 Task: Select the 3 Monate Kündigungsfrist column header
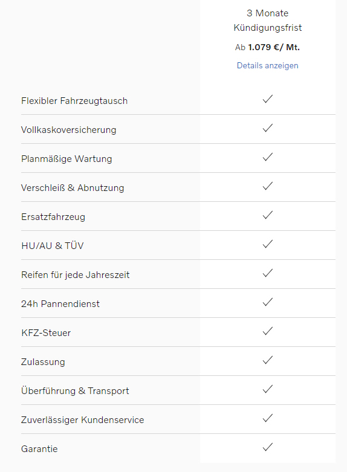pyautogui.click(x=267, y=21)
